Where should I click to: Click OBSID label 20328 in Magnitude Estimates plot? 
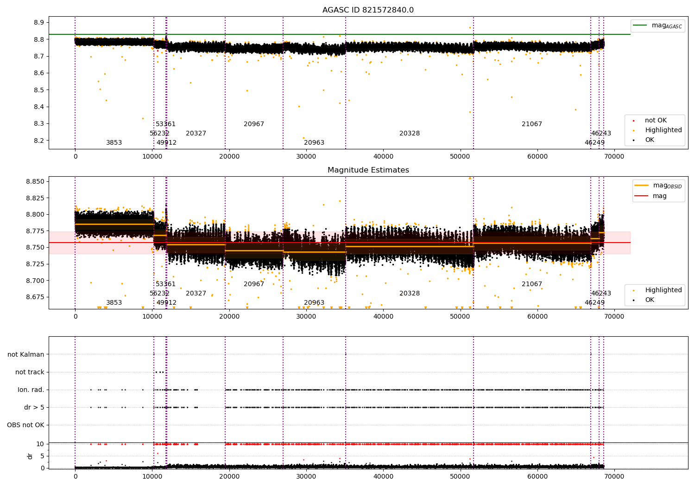click(x=410, y=294)
